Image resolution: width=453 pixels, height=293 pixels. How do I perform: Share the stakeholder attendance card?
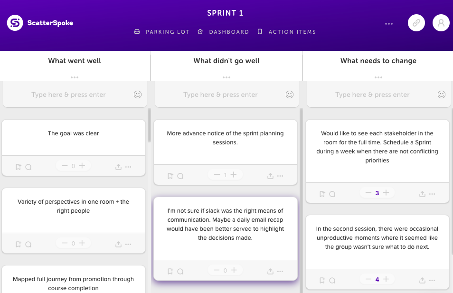point(422,194)
